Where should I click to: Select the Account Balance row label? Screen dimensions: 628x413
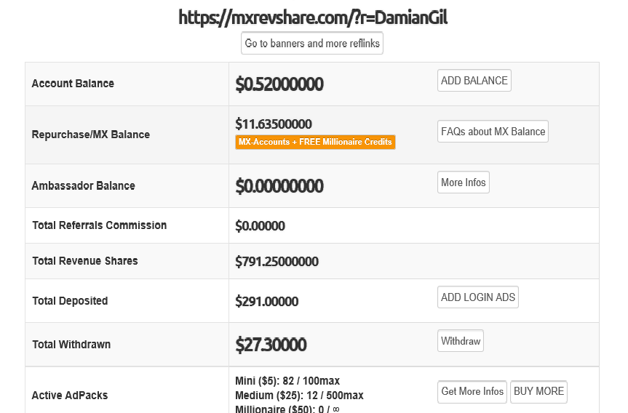(73, 84)
